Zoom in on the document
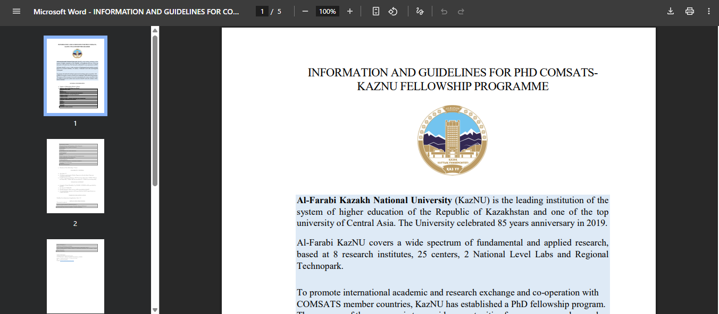This screenshot has height=314, width=719. click(x=349, y=11)
